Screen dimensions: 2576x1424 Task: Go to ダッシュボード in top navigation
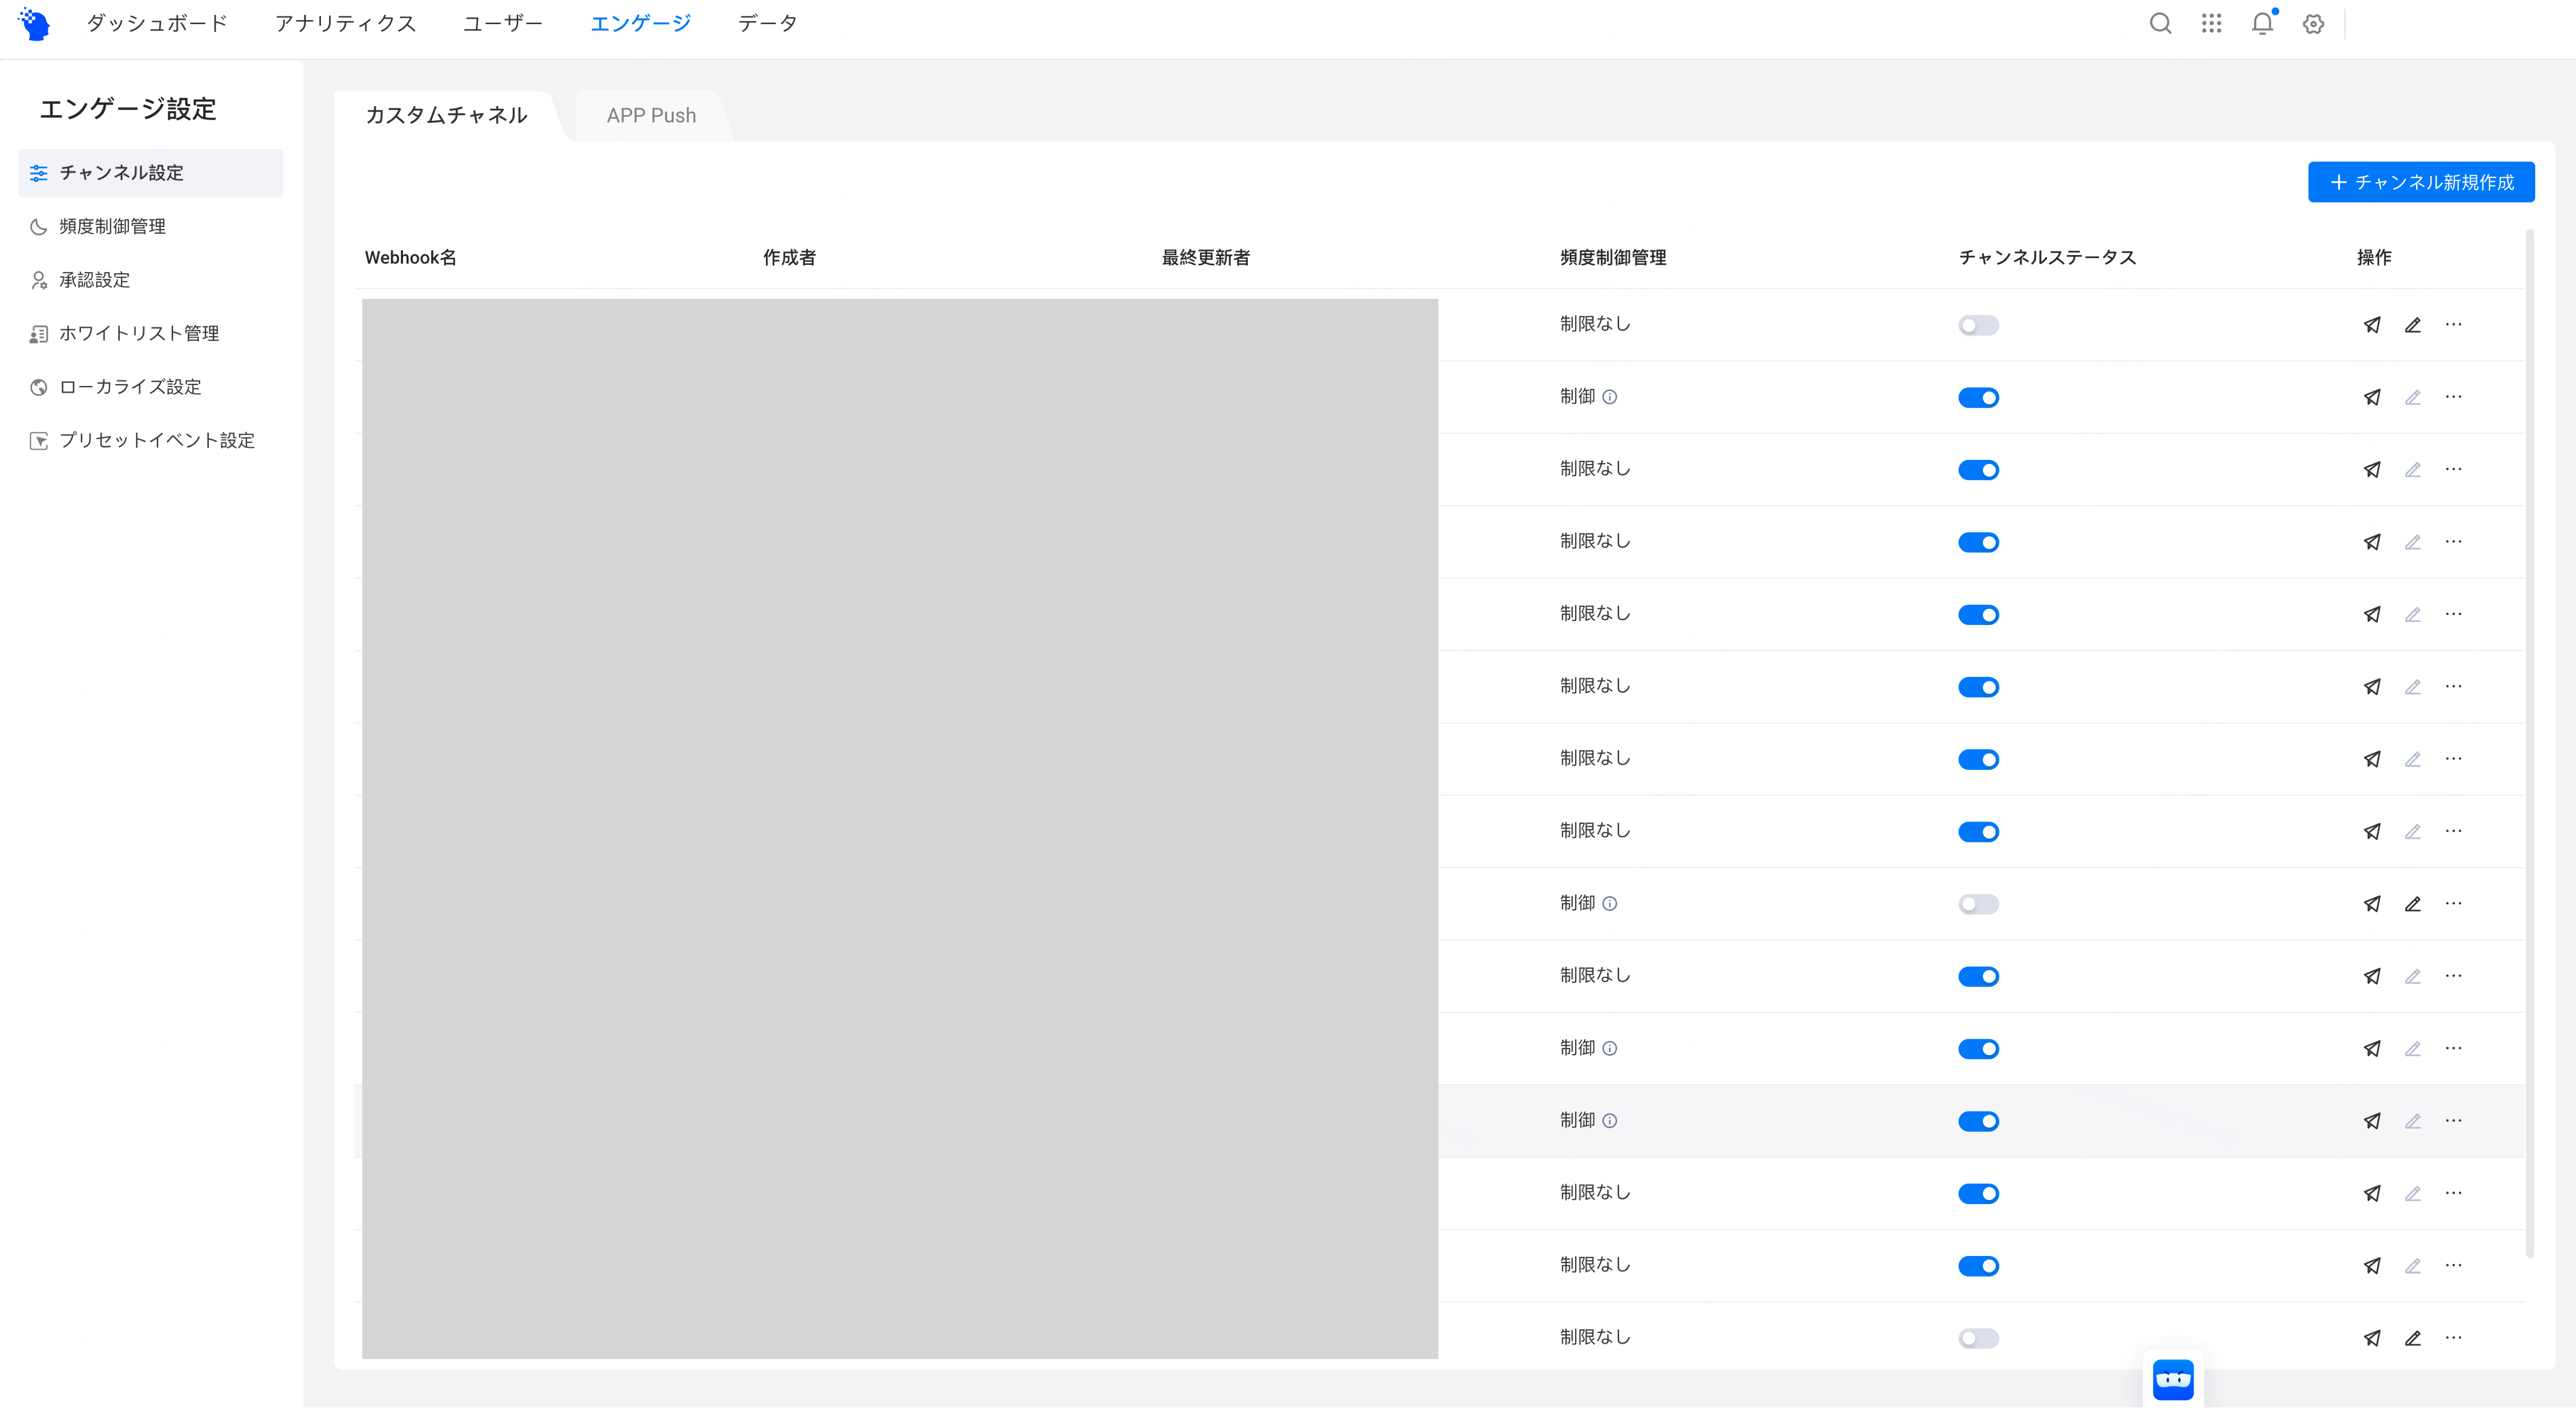click(157, 23)
